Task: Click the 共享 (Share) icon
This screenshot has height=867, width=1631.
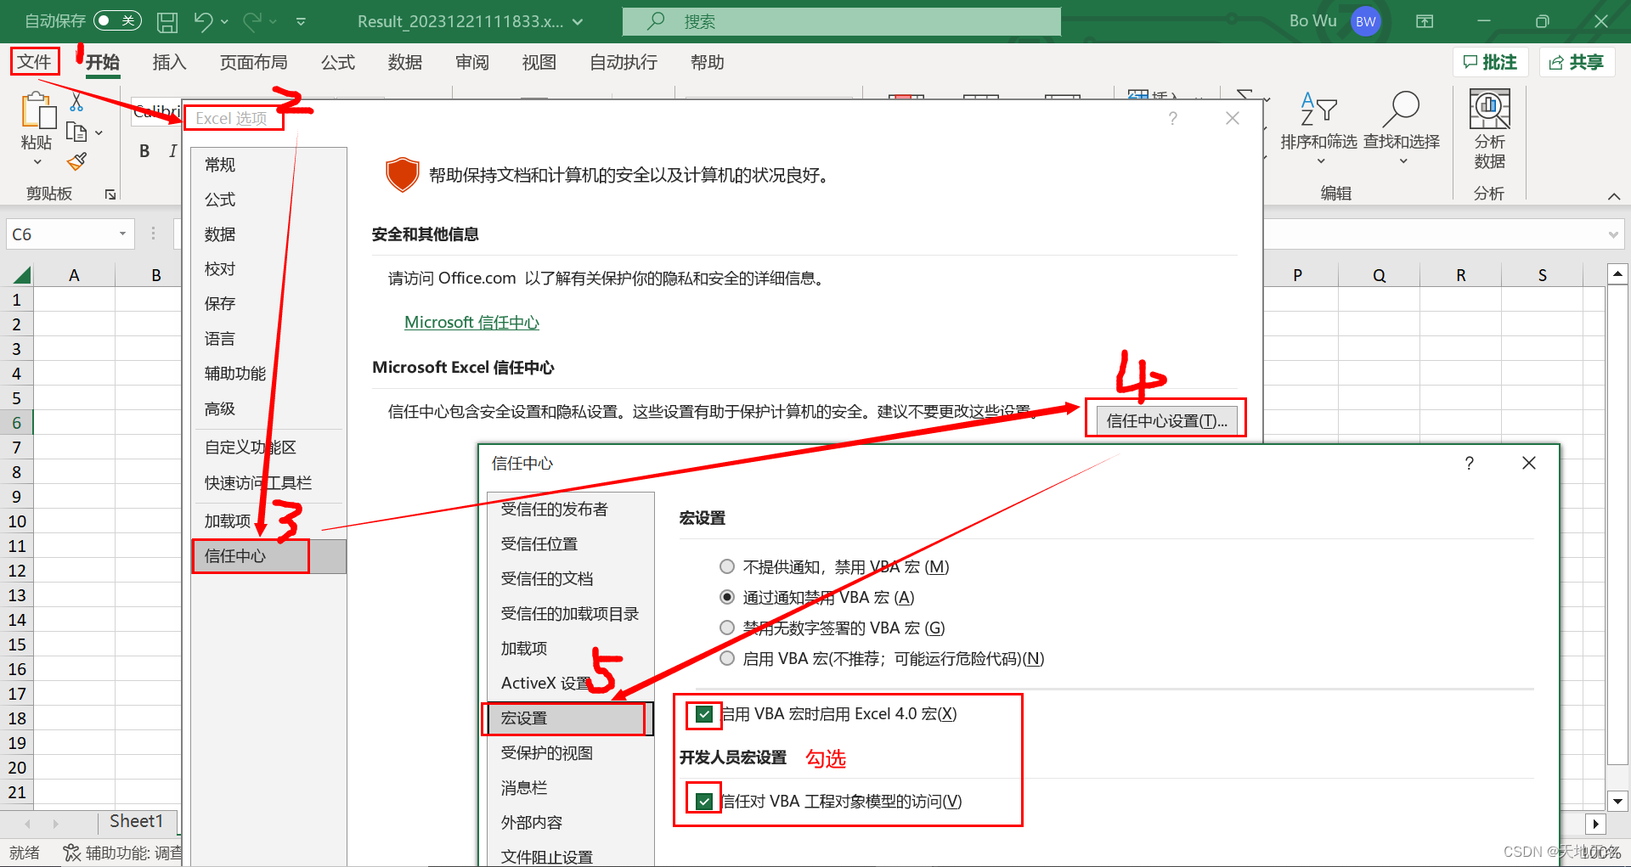Action: [x=1576, y=62]
